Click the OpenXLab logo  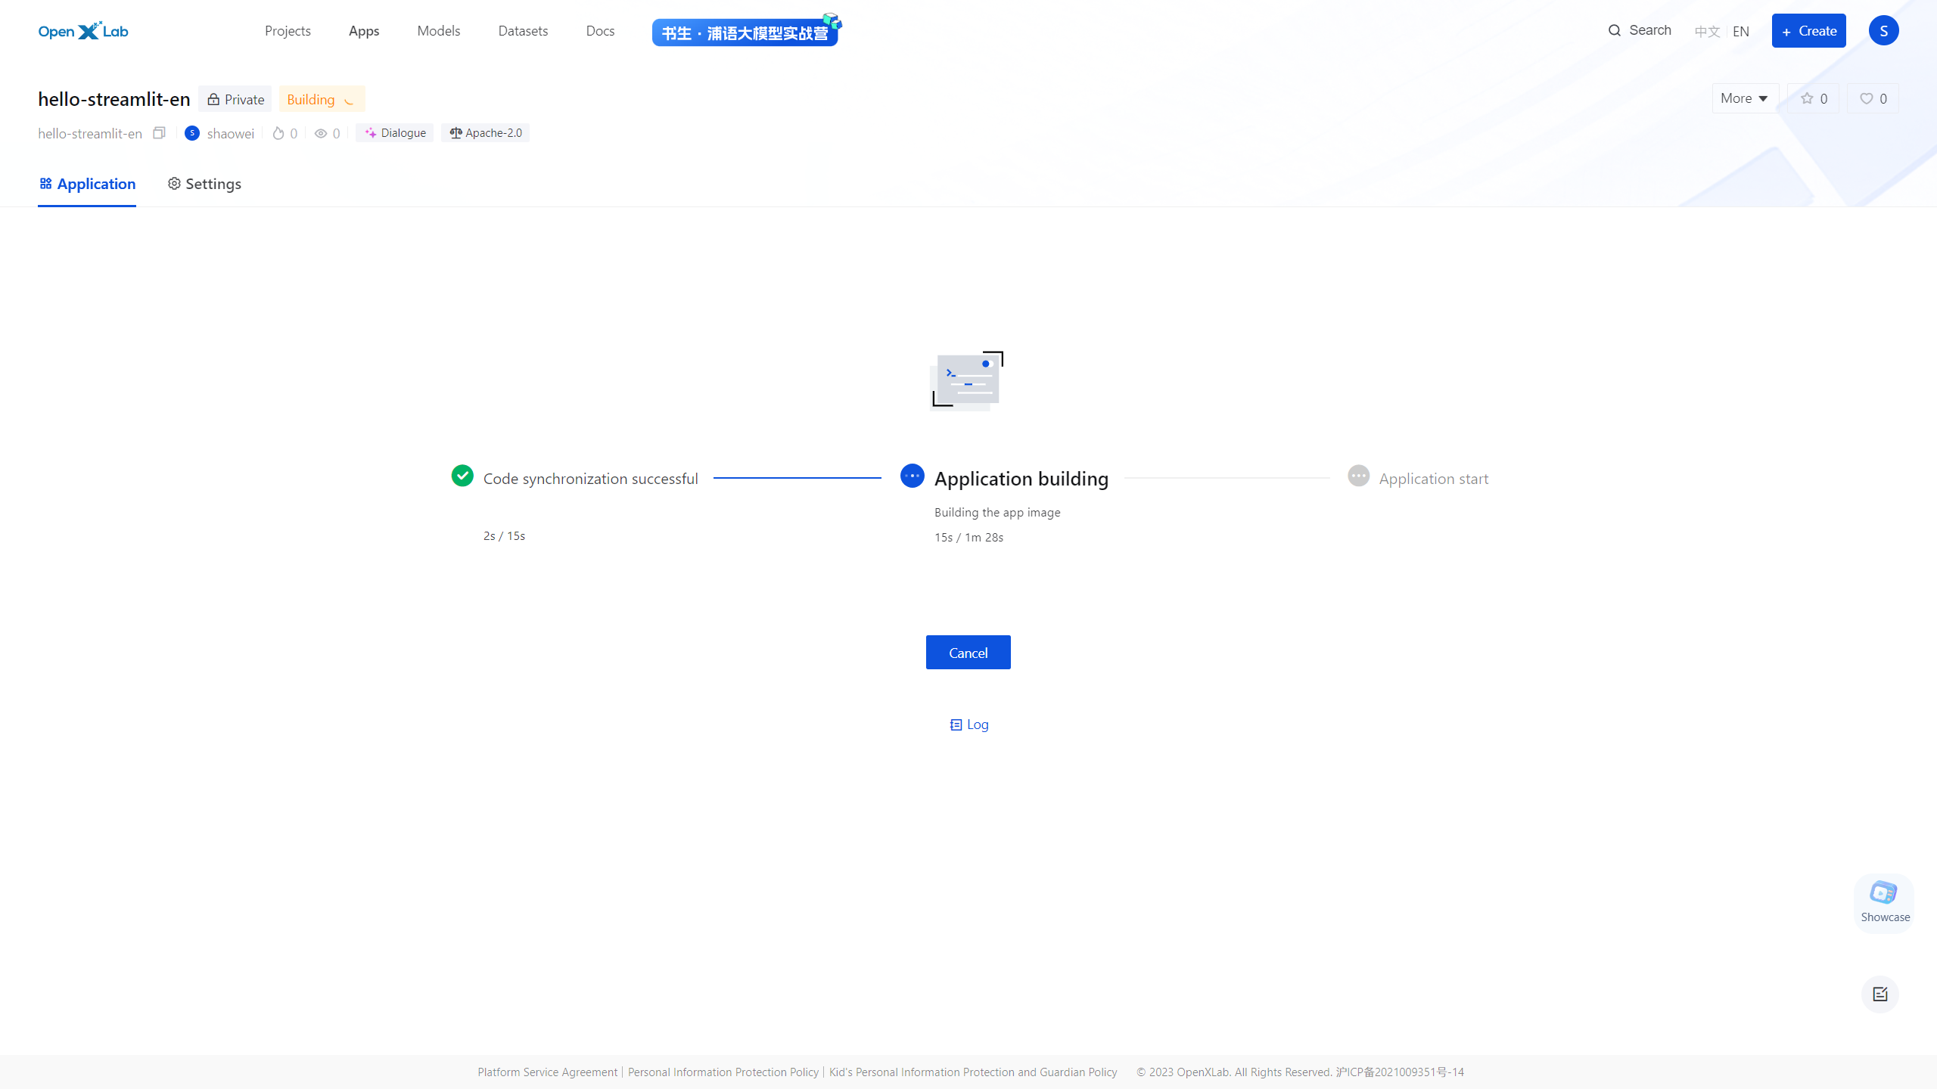[83, 31]
